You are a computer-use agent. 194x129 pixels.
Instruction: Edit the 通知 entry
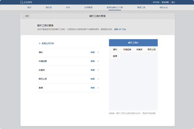(93, 52)
